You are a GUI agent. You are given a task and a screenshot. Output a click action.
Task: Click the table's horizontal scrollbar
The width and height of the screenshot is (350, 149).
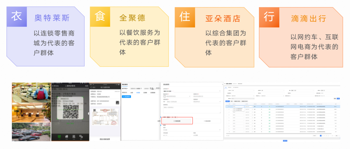[279, 133]
